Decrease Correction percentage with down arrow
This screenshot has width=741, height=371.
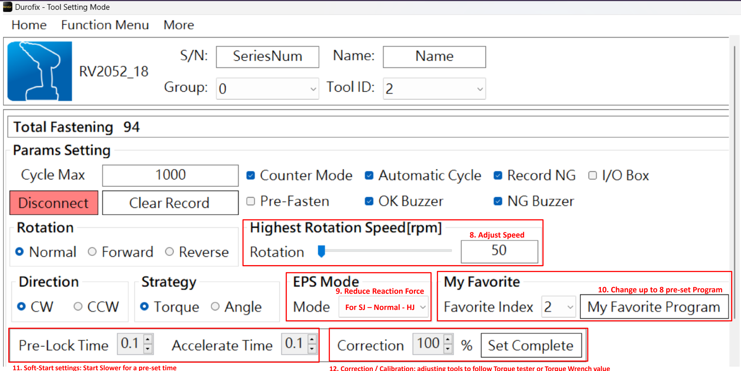(448, 349)
